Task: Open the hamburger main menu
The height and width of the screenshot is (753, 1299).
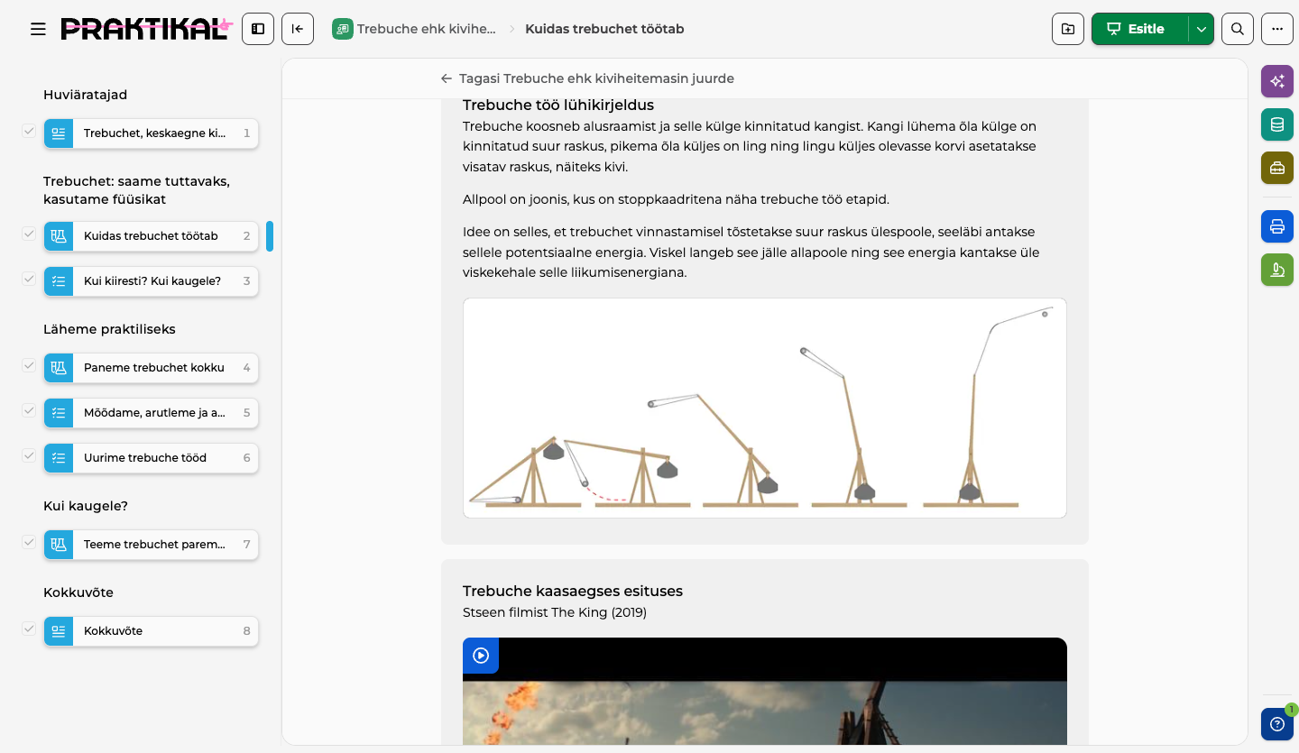Action: 38,29
